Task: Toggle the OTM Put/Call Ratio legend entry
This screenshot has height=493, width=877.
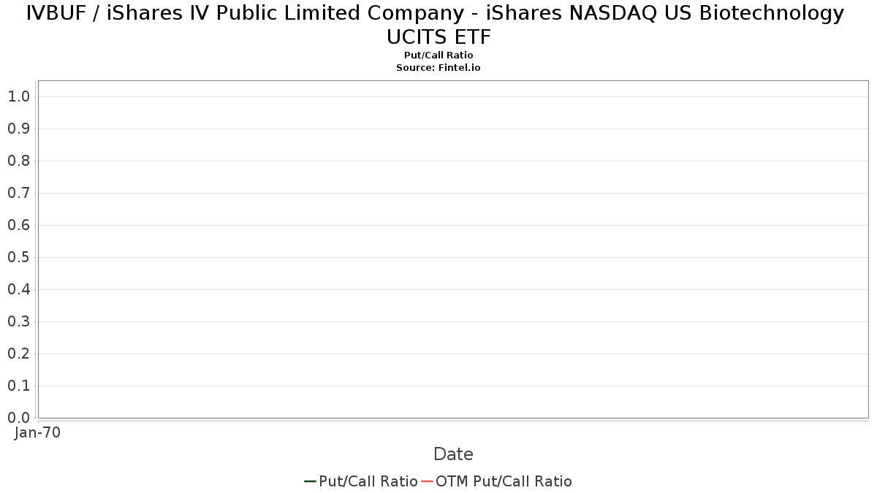Action: 504,481
